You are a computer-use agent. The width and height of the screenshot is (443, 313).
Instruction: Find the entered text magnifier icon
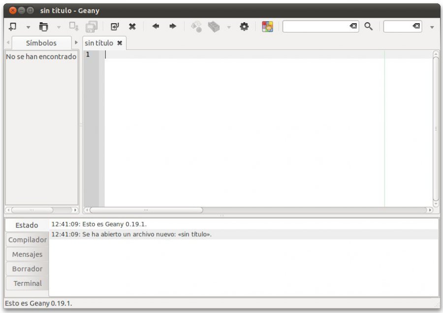(x=368, y=27)
